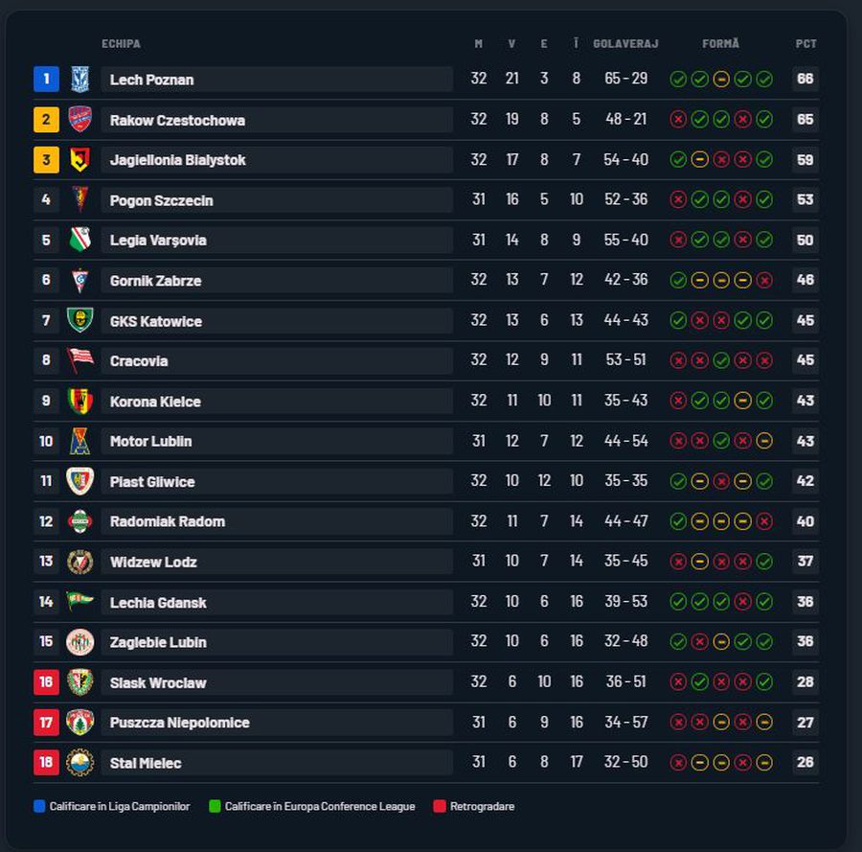Viewport: 862px width, 852px height.
Task: Click the FORMĂ column header
Action: tap(720, 43)
